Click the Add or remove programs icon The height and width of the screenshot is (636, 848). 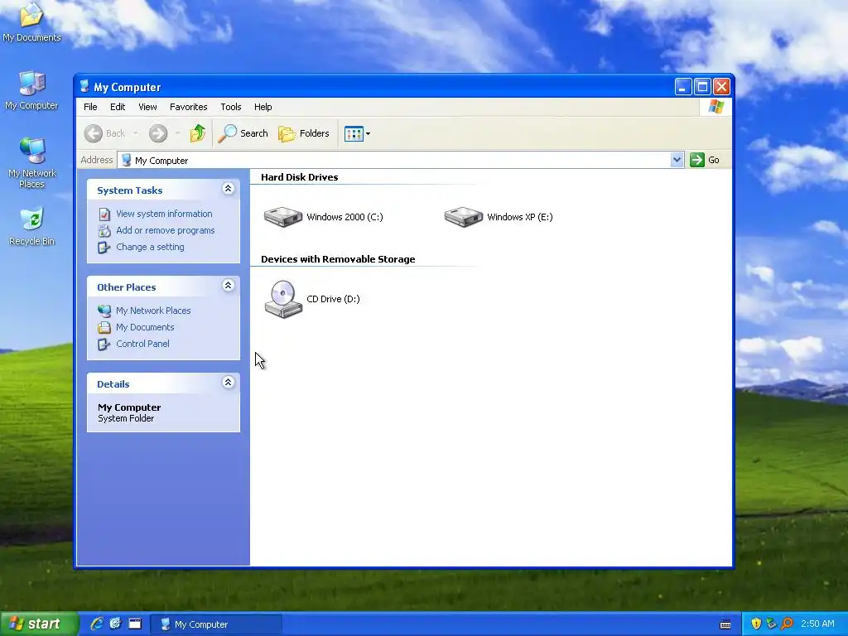click(x=104, y=231)
